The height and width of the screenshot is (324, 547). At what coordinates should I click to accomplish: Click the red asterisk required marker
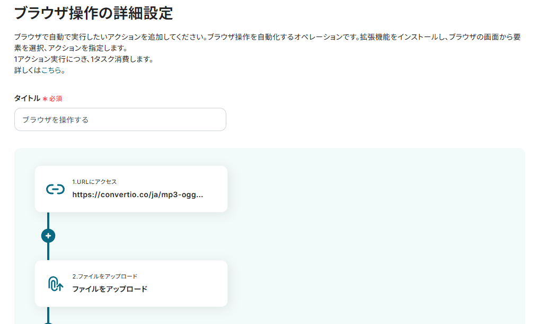click(x=45, y=99)
